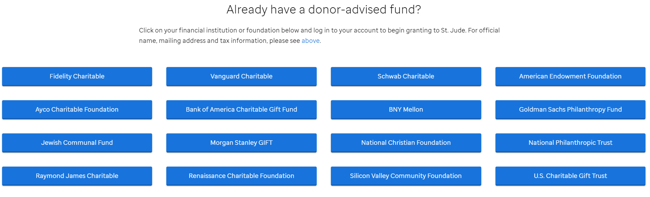Choose American Endowment Foundation
650x197 pixels.
coord(570,76)
